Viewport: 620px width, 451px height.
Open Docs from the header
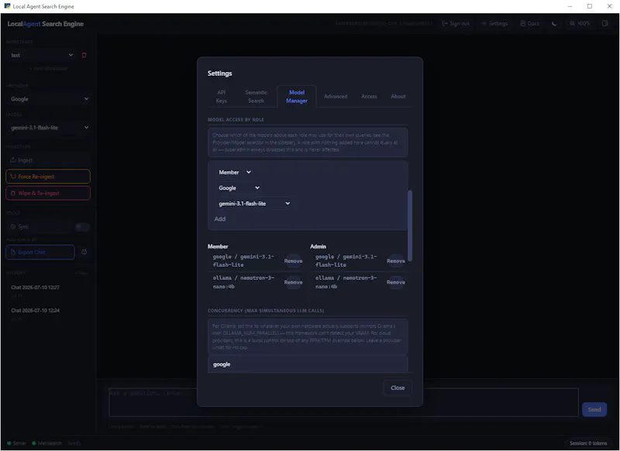pos(530,24)
